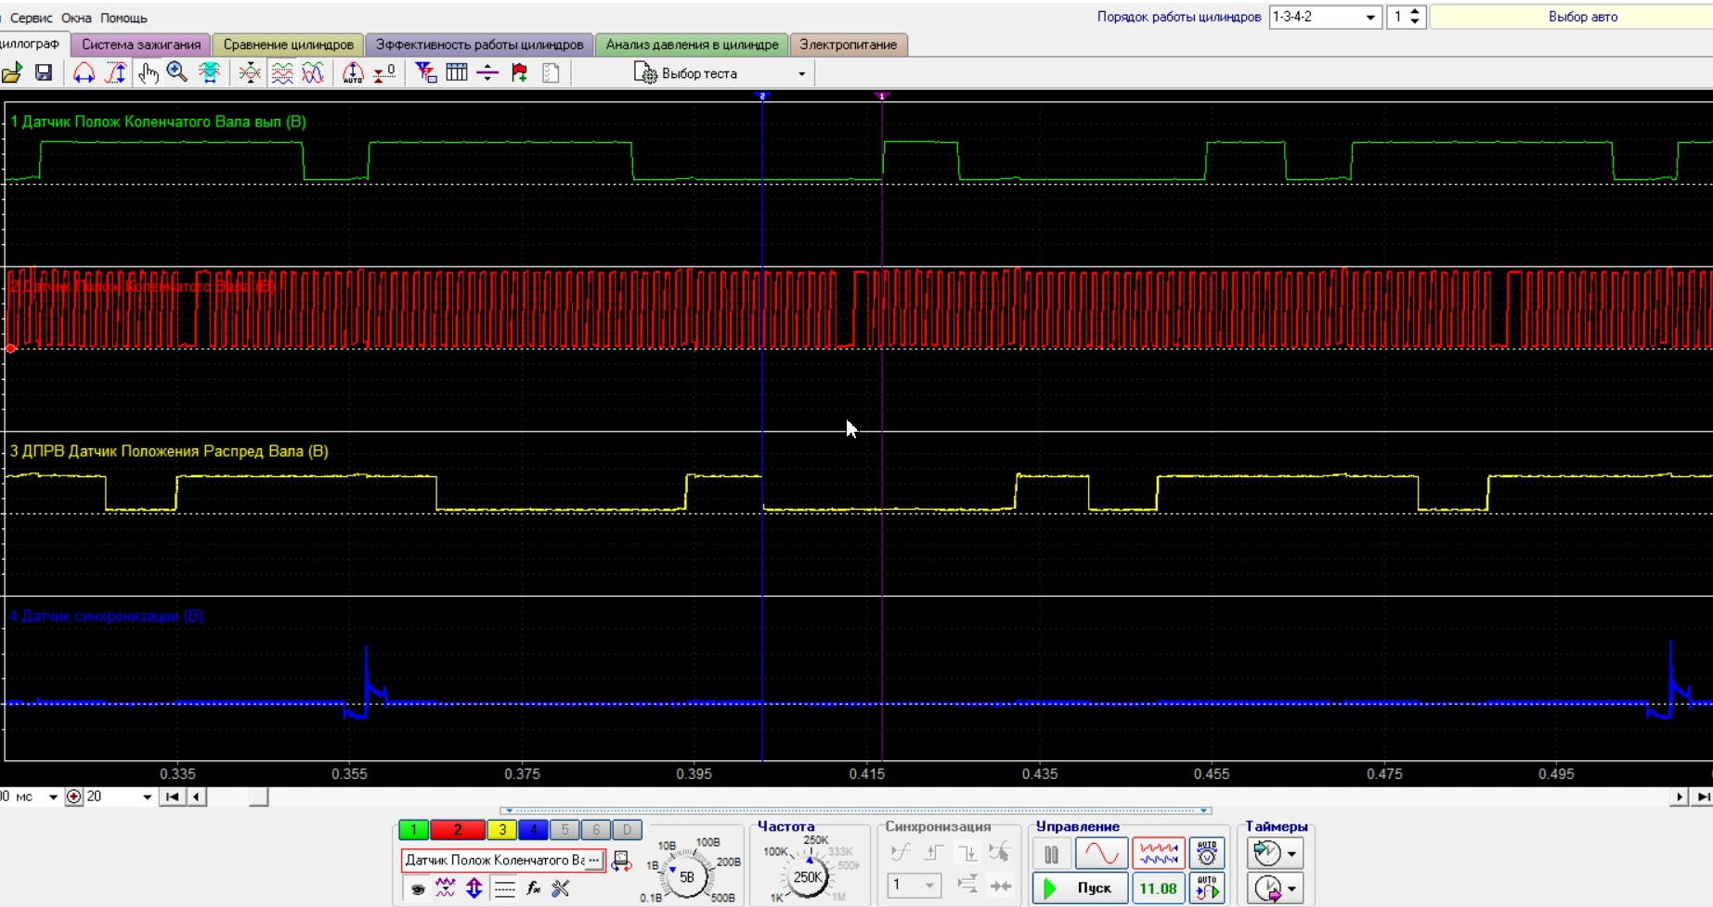
Task: Toggle yellow channel 3 button
Action: point(501,830)
